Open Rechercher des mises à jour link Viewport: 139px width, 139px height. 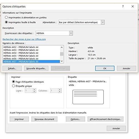[24, 39]
